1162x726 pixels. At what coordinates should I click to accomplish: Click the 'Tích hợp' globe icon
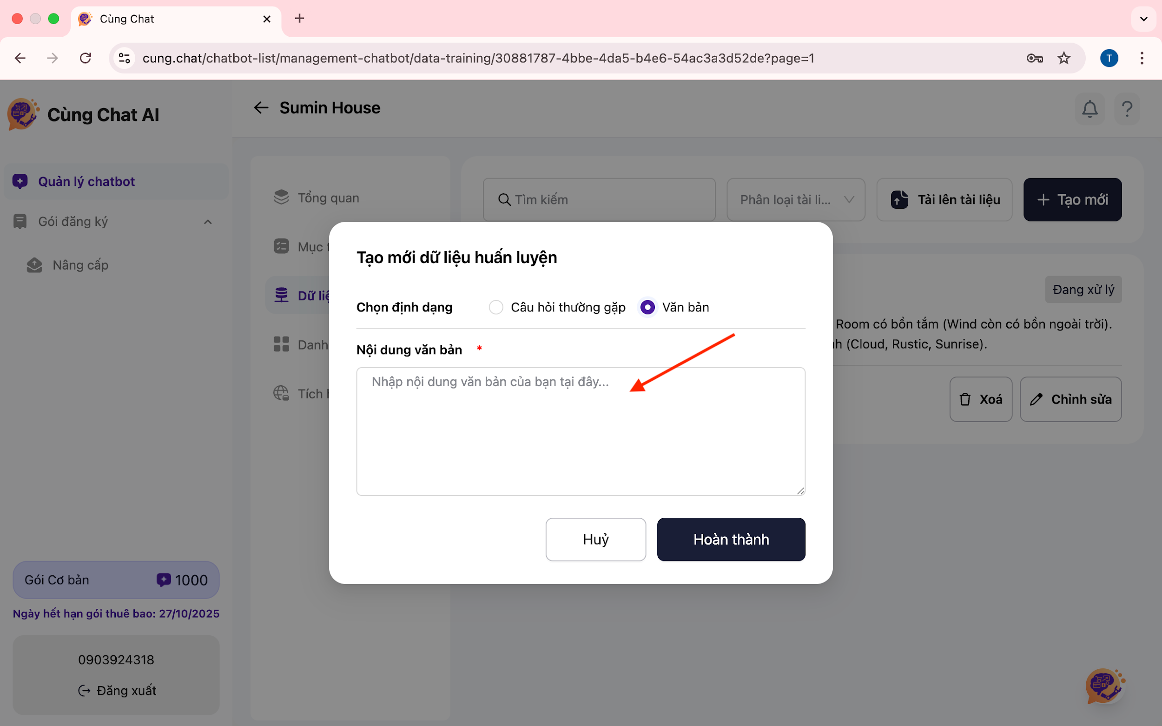(x=281, y=393)
